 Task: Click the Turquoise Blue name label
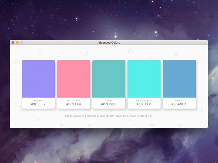click(x=144, y=99)
